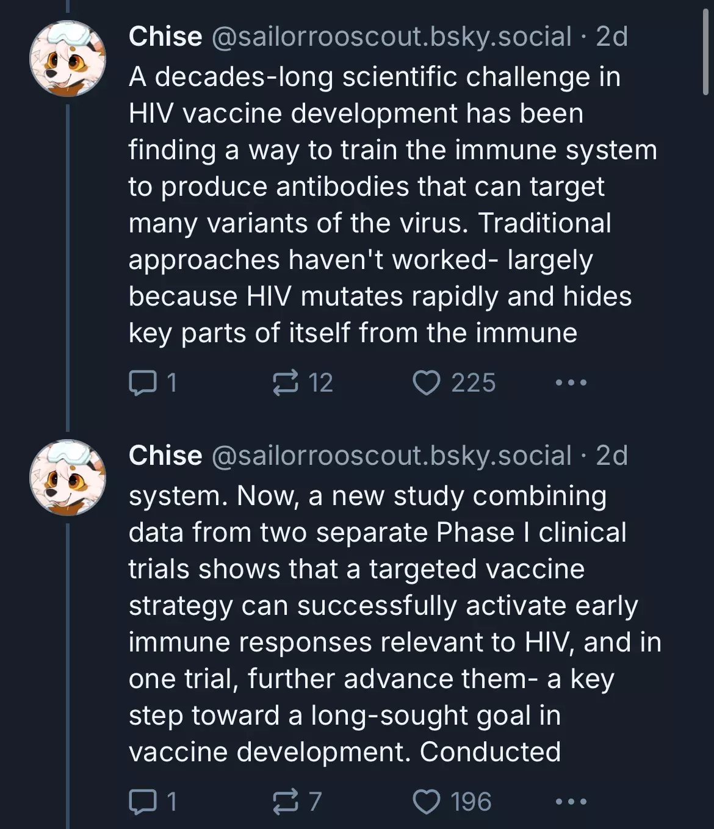
Task: Open Chise display name on second post
Action: coord(165,455)
